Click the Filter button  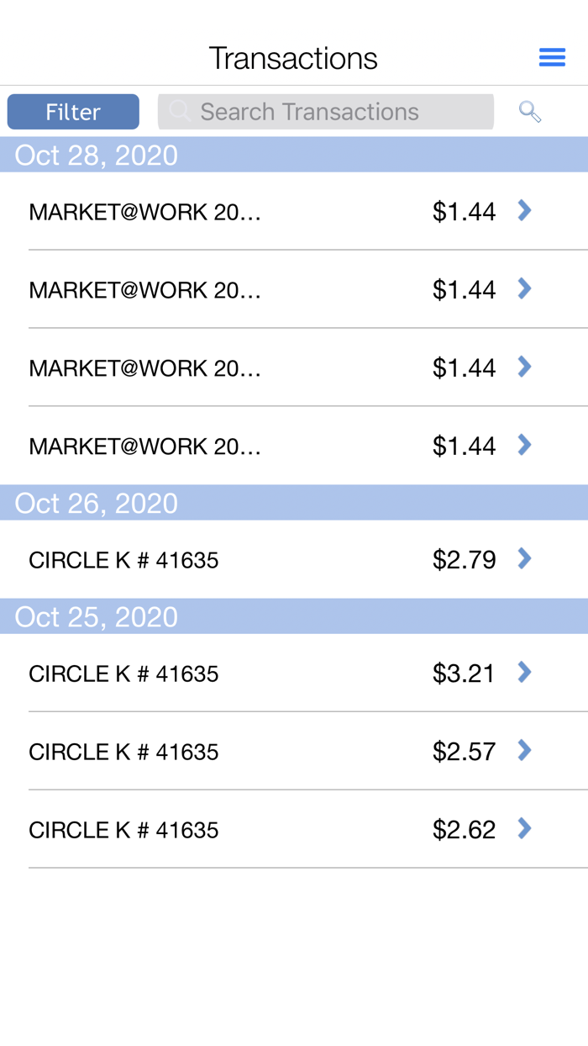[x=73, y=110]
